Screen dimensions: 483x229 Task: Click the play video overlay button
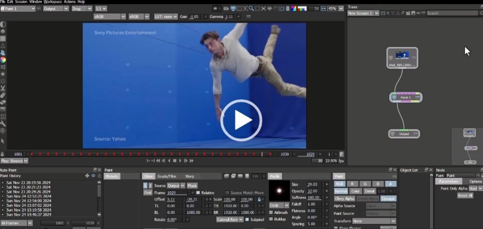pyautogui.click(x=241, y=120)
